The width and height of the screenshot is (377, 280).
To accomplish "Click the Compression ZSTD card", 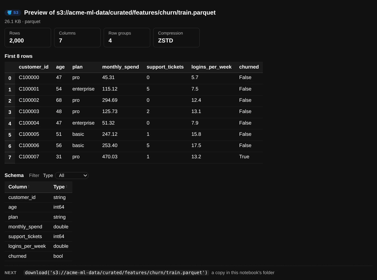I will pos(176,38).
